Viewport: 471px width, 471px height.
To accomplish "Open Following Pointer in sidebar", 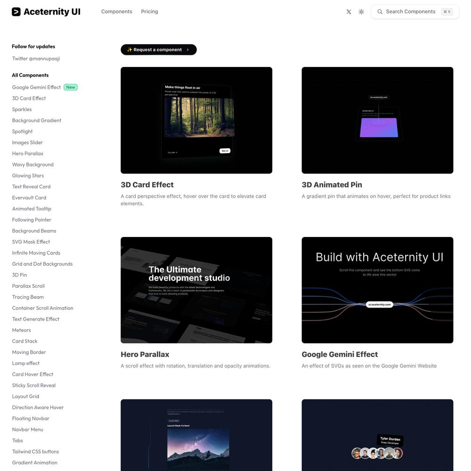I will pyautogui.click(x=32, y=220).
